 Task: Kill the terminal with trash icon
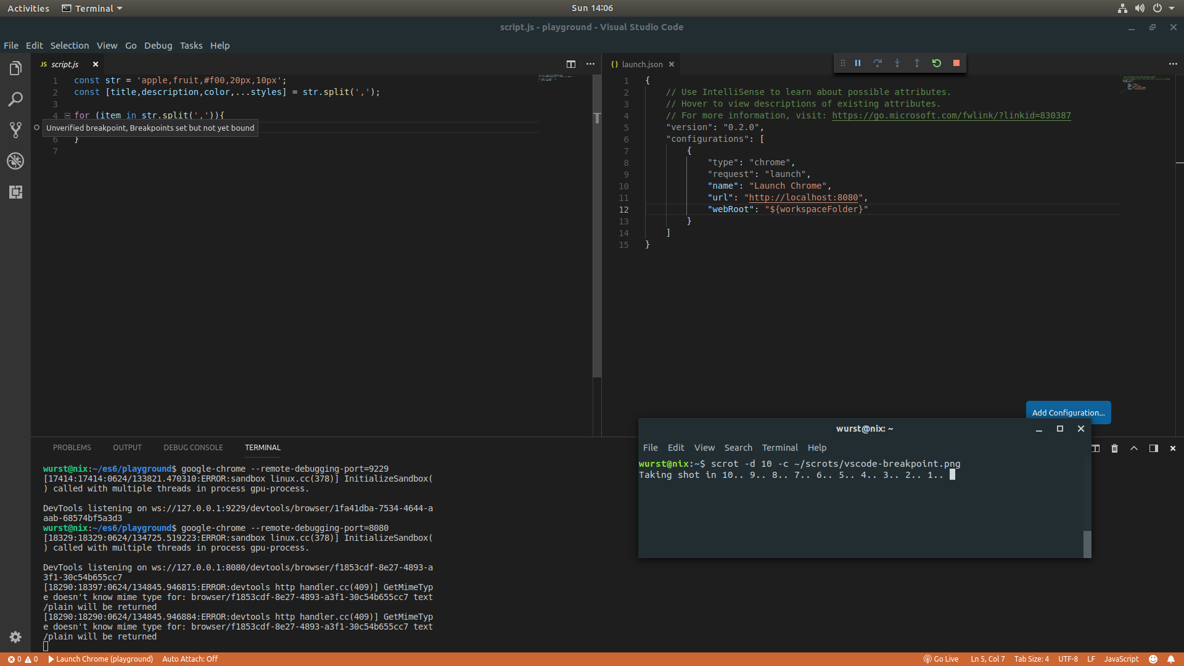point(1114,448)
